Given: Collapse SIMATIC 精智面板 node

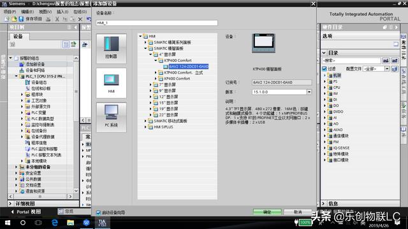Looking at the screenshot, I should point(145,48).
